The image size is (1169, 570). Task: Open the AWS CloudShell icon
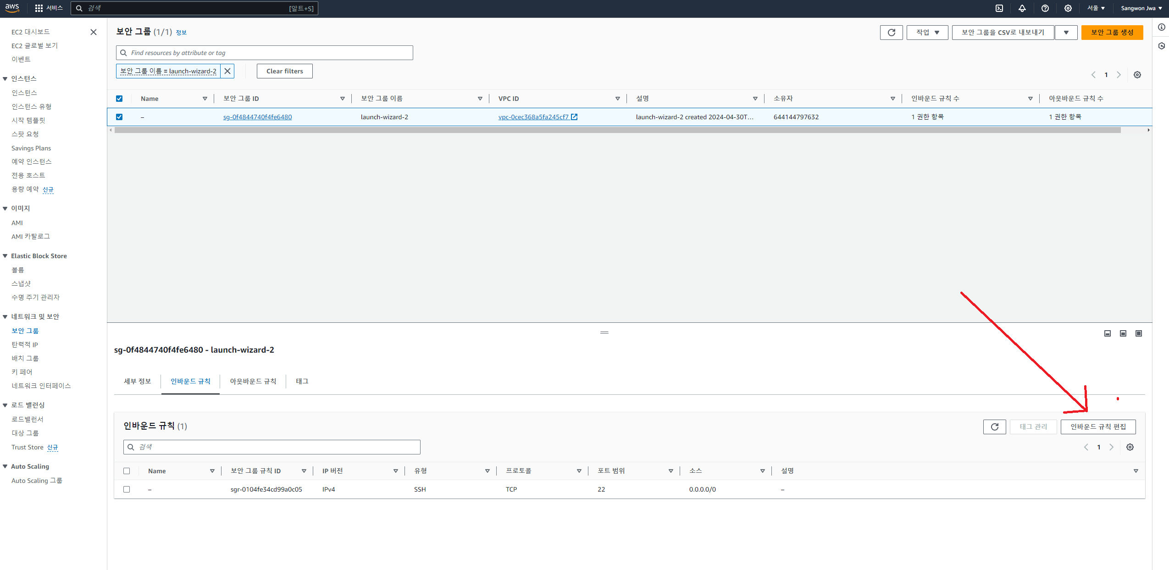999,8
